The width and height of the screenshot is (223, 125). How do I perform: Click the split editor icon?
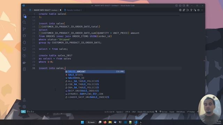tap(198, 10)
